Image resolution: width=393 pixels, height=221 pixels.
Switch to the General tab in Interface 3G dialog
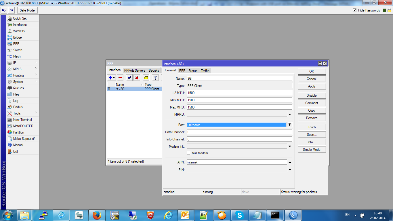(170, 70)
